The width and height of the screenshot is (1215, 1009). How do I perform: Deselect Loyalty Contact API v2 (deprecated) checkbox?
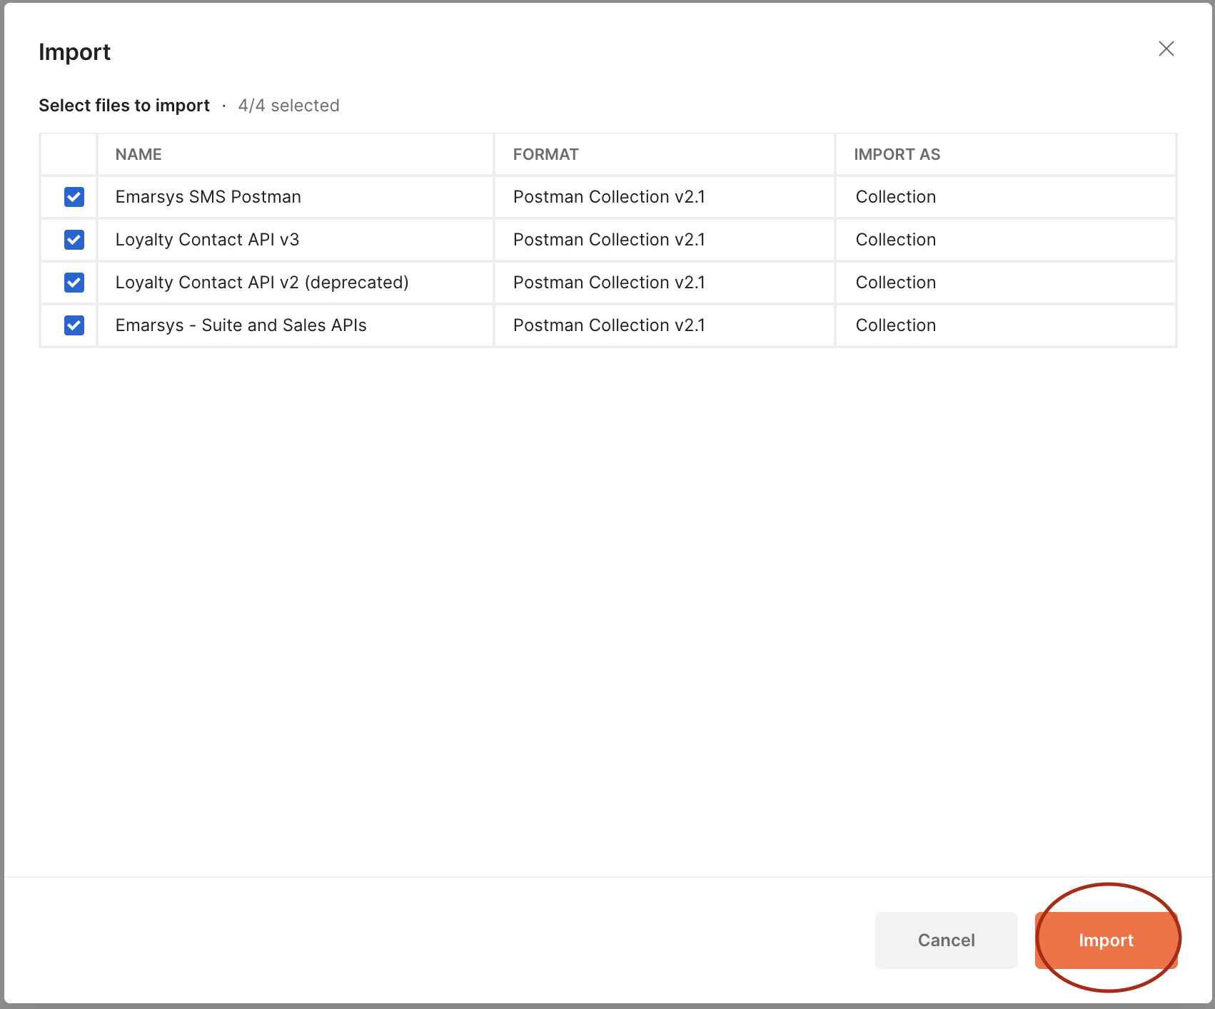click(x=74, y=283)
